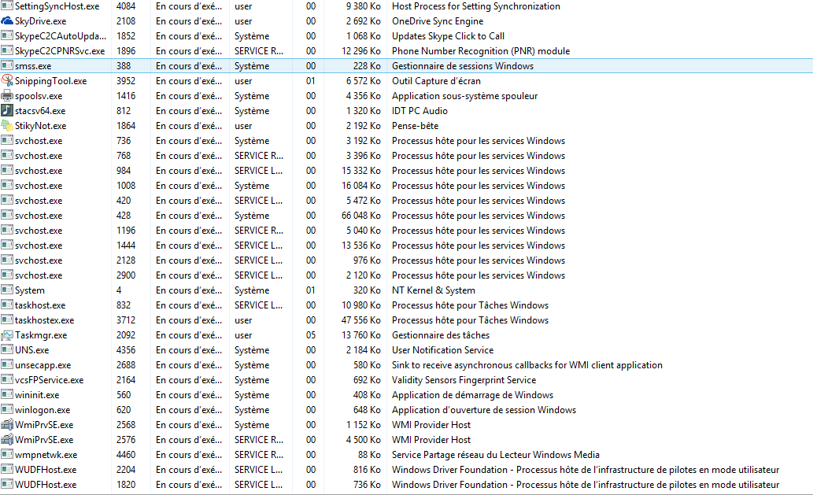Click the Gestionnaire de sessions Windows description
The width and height of the screenshot is (813, 495).
click(x=463, y=66)
